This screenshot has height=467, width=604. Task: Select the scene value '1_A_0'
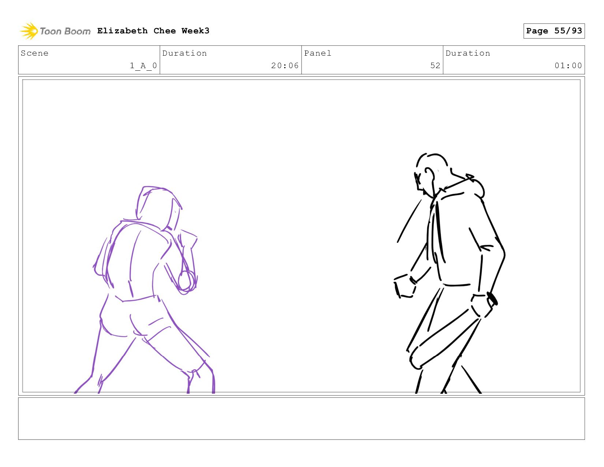pyautogui.click(x=143, y=66)
